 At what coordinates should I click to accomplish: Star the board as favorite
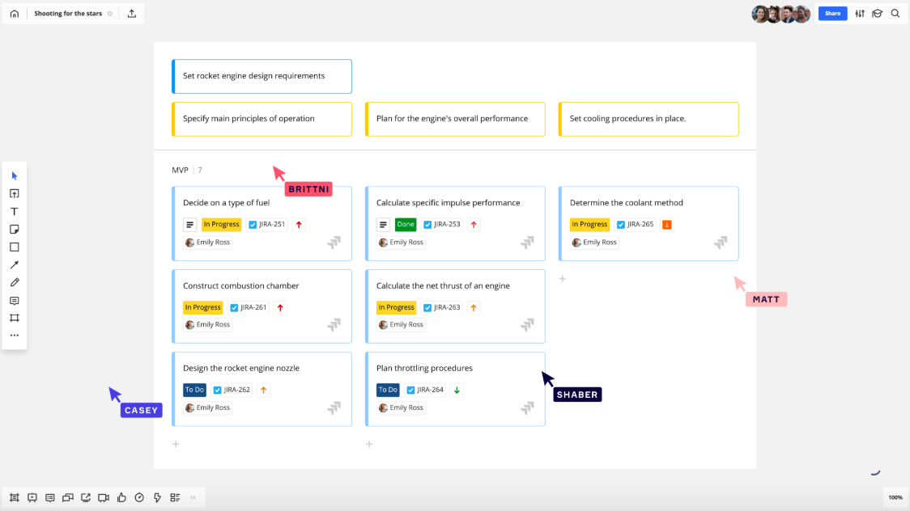110,14
